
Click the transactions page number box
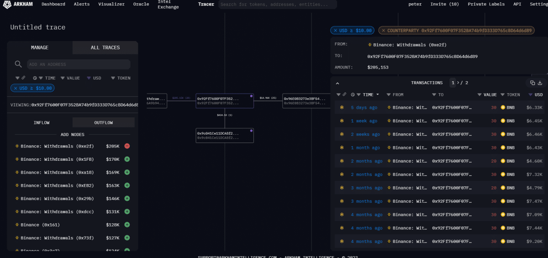coord(453,83)
